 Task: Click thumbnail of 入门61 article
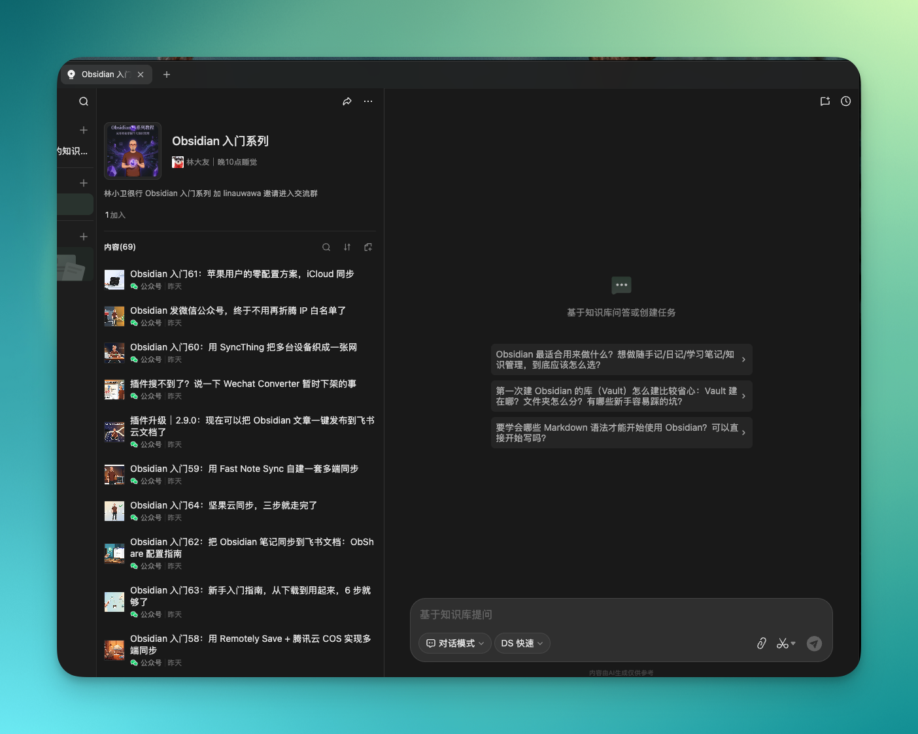[114, 280]
